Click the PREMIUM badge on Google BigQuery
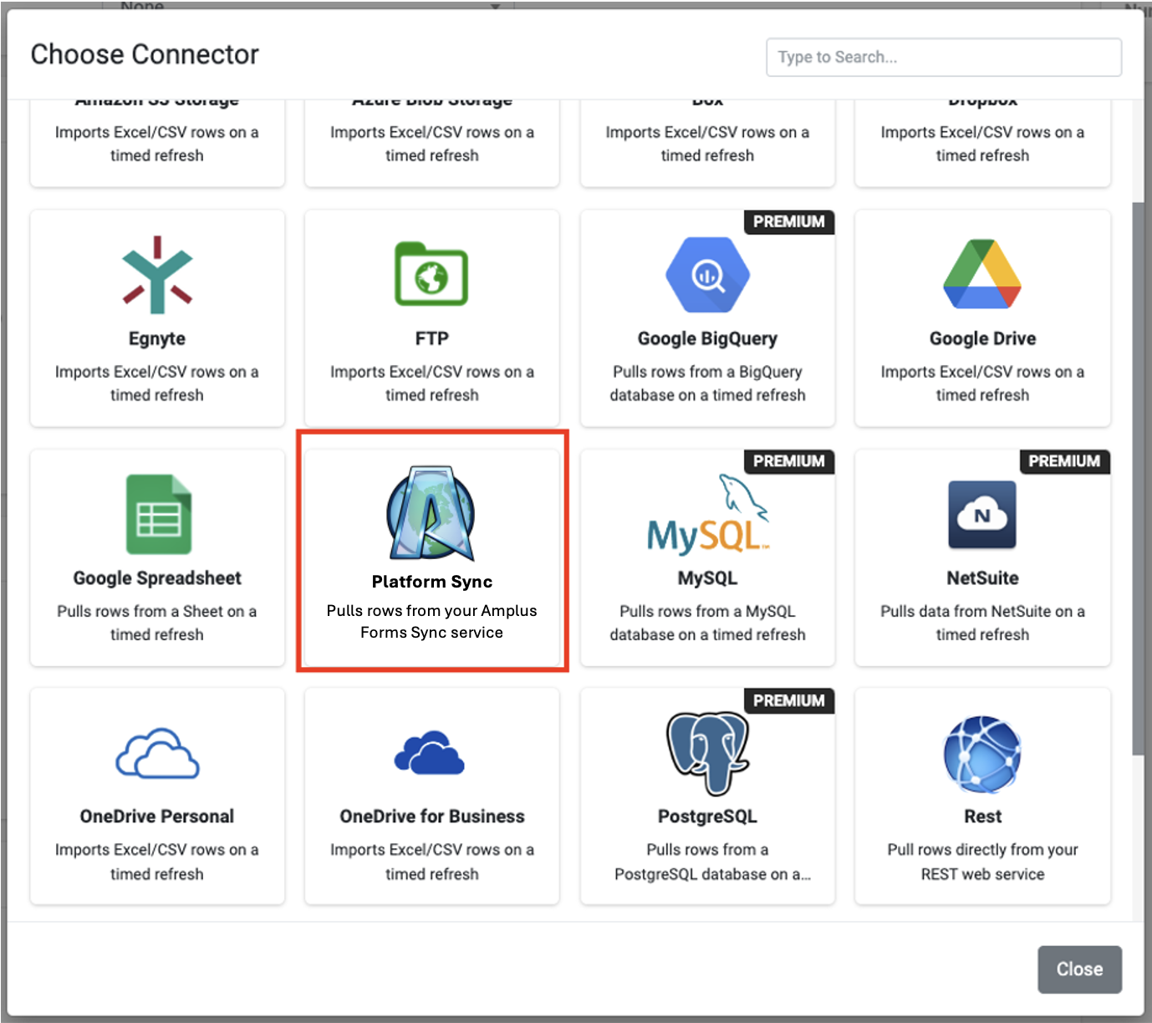This screenshot has height=1023, width=1152. click(x=788, y=221)
